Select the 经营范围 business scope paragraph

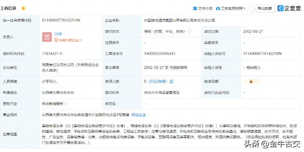tap(169, 134)
